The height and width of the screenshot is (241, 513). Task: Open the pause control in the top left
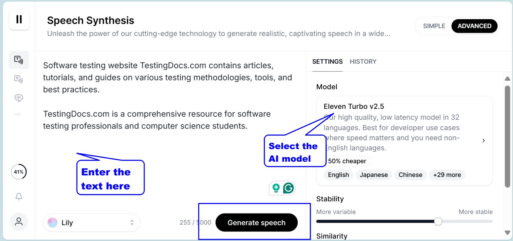pos(19,19)
